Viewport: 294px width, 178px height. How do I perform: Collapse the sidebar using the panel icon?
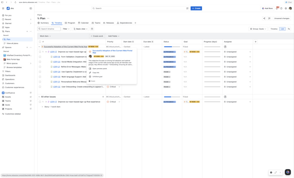(x=31, y=8)
